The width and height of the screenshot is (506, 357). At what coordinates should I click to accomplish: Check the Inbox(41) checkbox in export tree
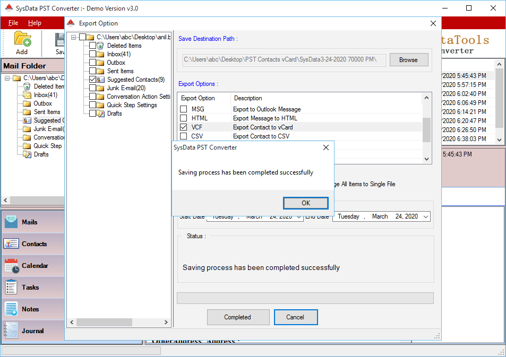92,54
